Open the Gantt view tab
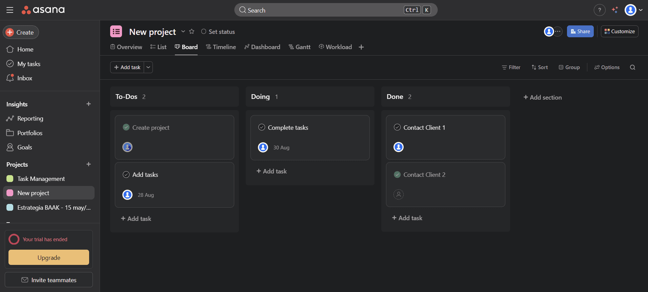 [300, 47]
